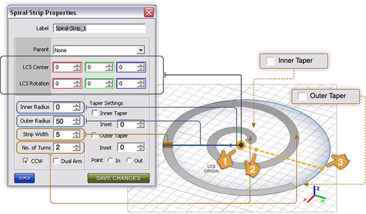Click the 'Strip Width' label text

coord(35,134)
